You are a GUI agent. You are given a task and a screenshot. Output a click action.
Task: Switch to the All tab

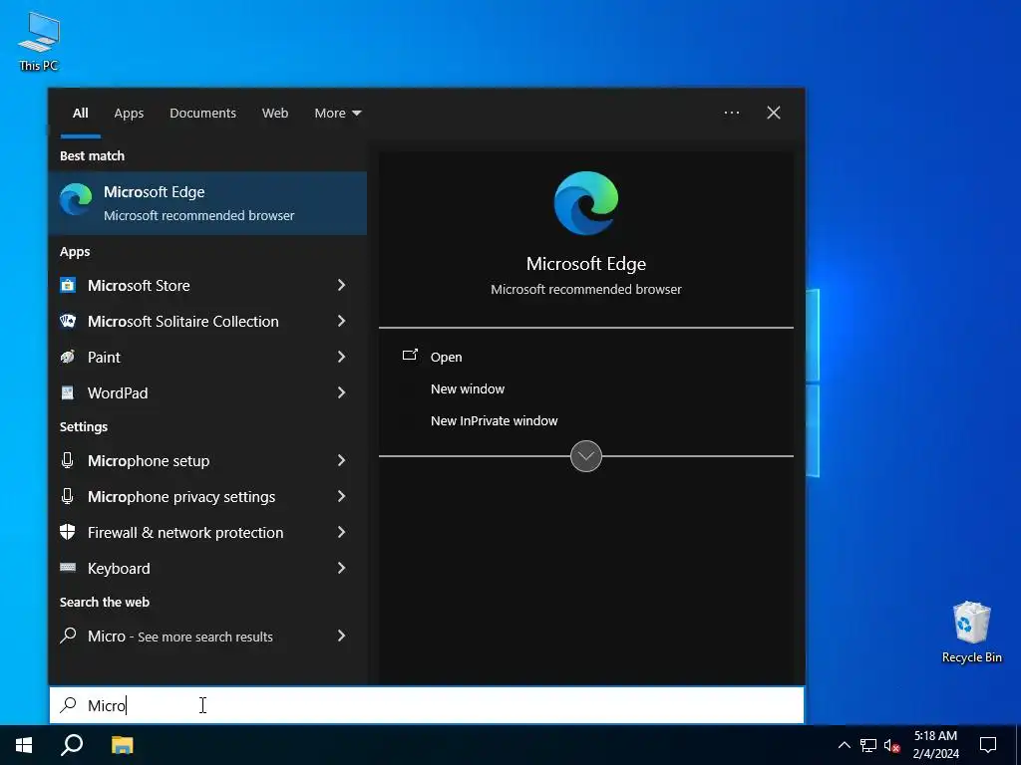tap(80, 114)
